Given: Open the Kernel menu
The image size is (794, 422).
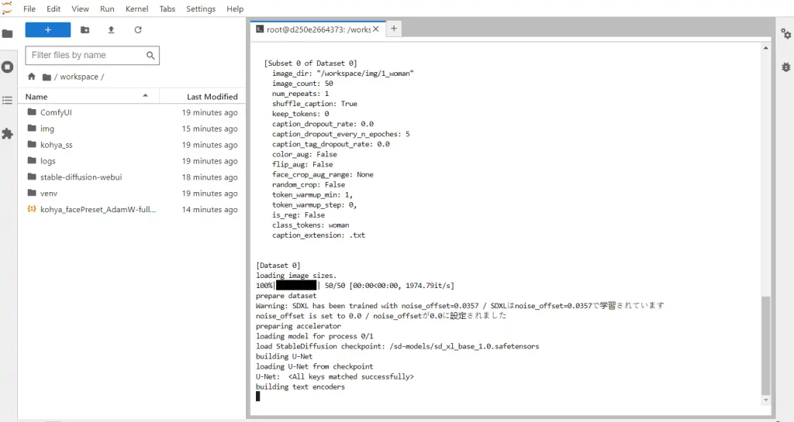Looking at the screenshot, I should click(136, 9).
